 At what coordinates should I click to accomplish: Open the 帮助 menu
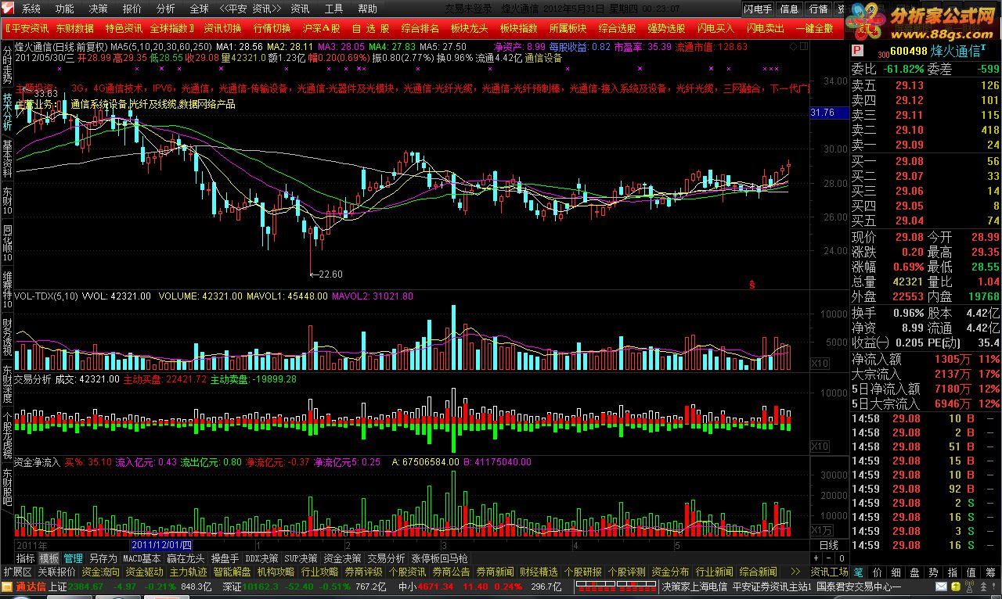click(x=367, y=9)
